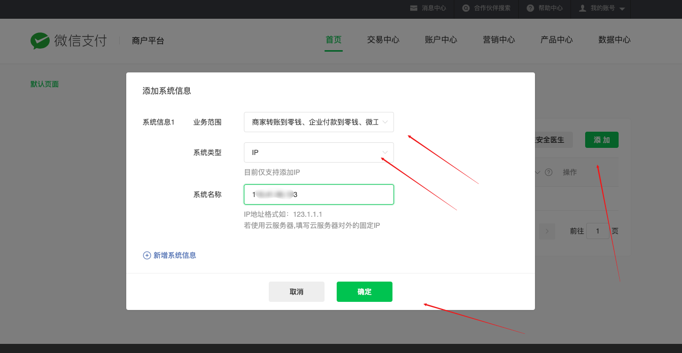Click the 帮助中心 link
This screenshot has width=682, height=353.
[x=551, y=8]
